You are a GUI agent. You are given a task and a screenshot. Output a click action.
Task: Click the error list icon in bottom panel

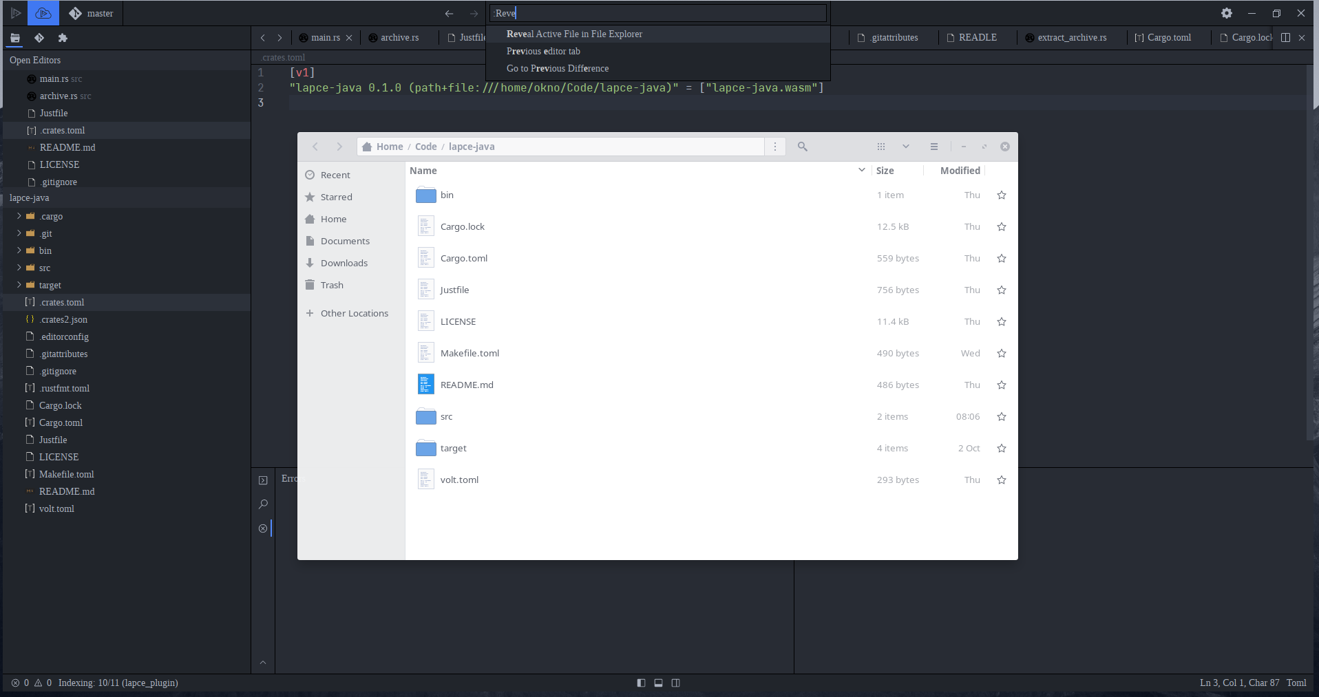pos(264,528)
